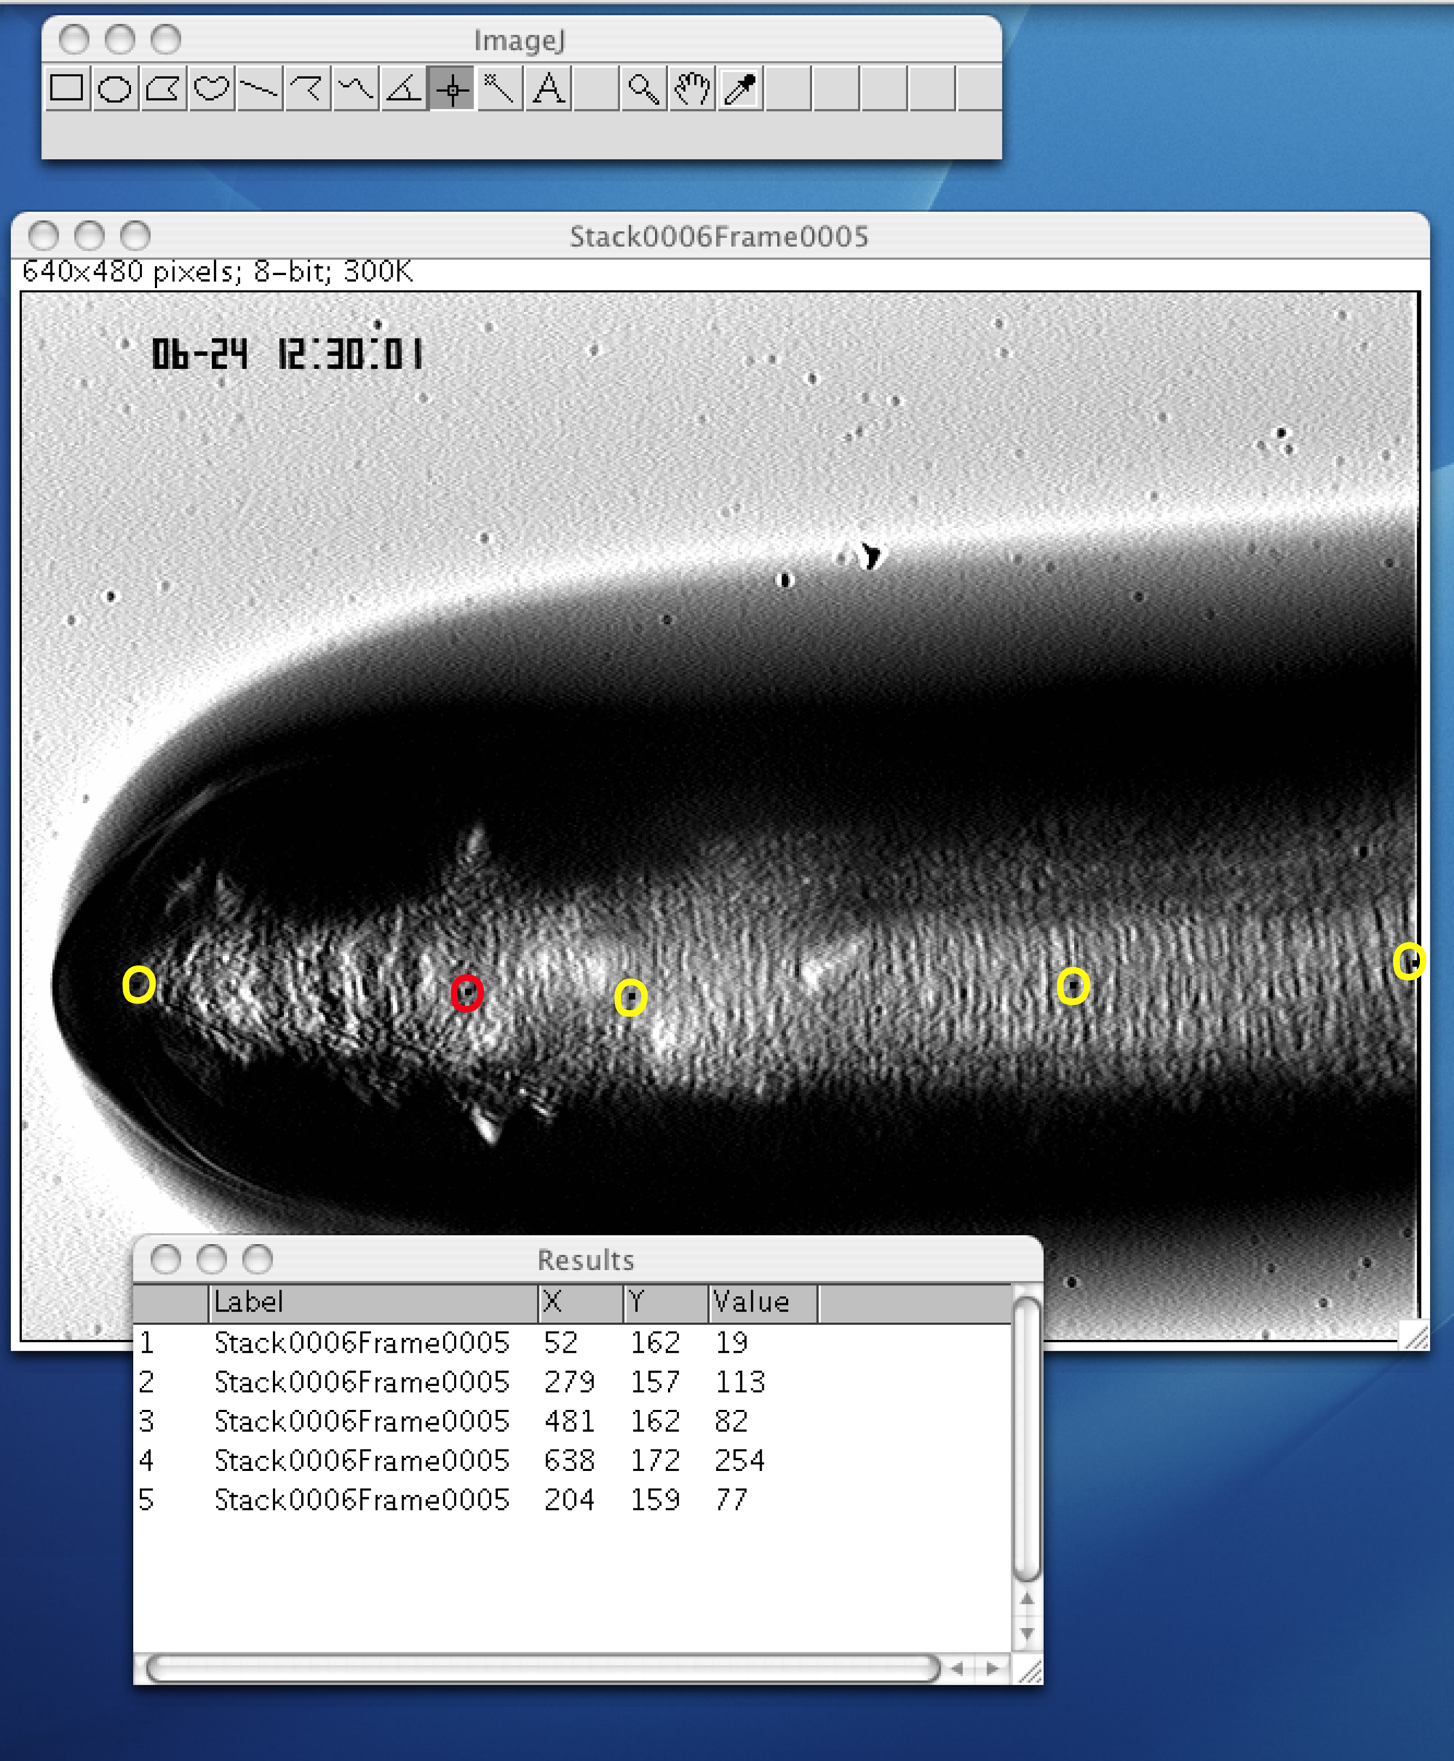The image size is (1454, 1761).
Task: Choose the Text tool
Action: [548, 88]
